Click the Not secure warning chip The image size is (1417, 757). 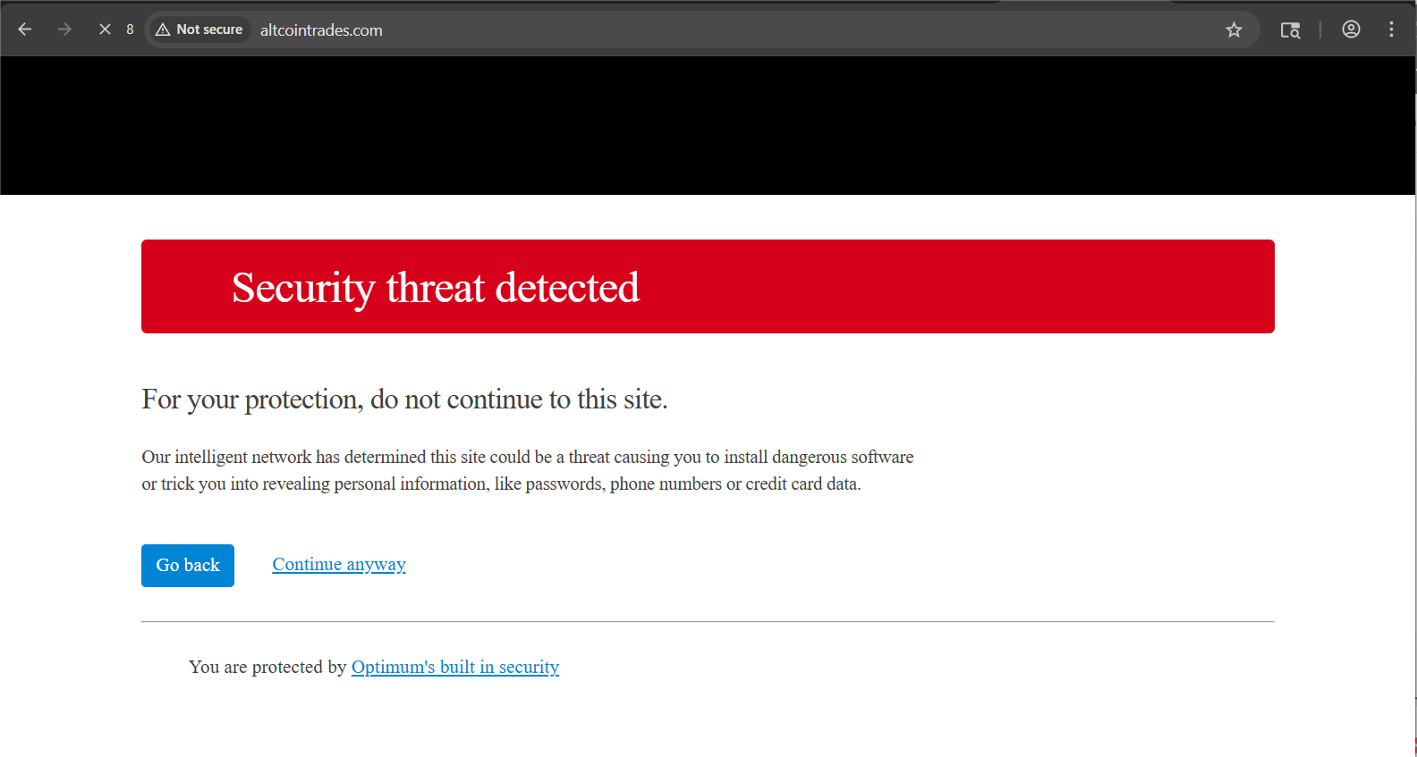click(x=199, y=29)
